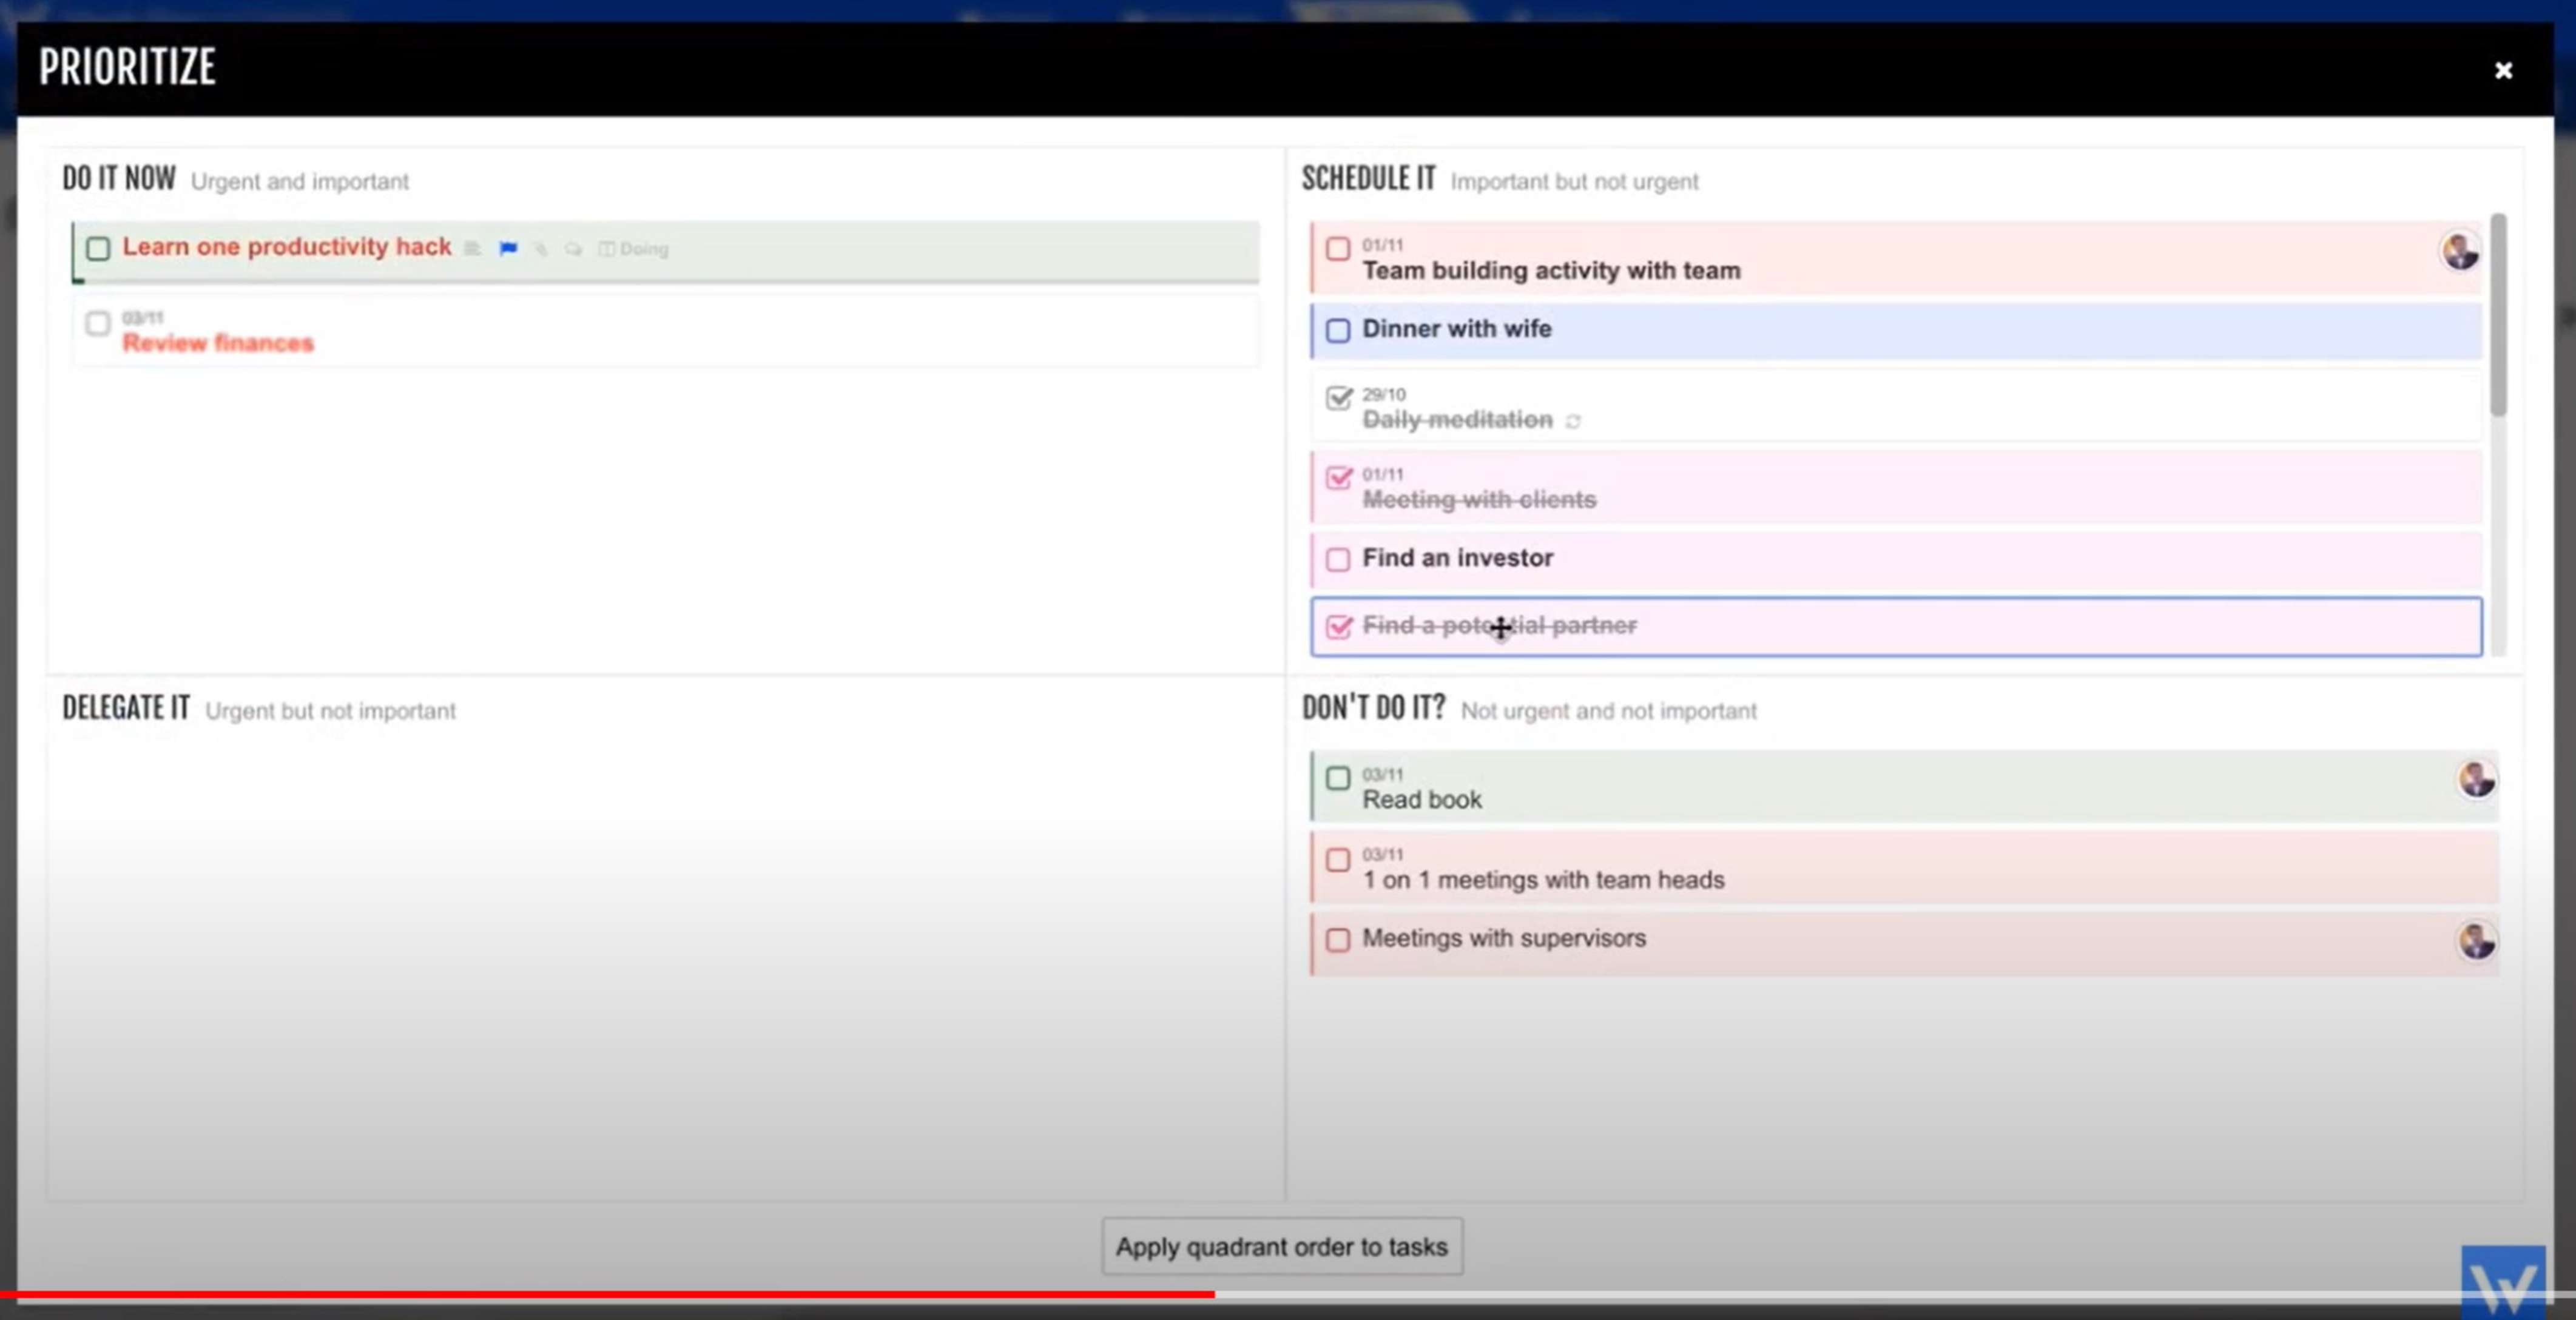Open the 1 on 1 meetings with team heads task

pos(1543,879)
